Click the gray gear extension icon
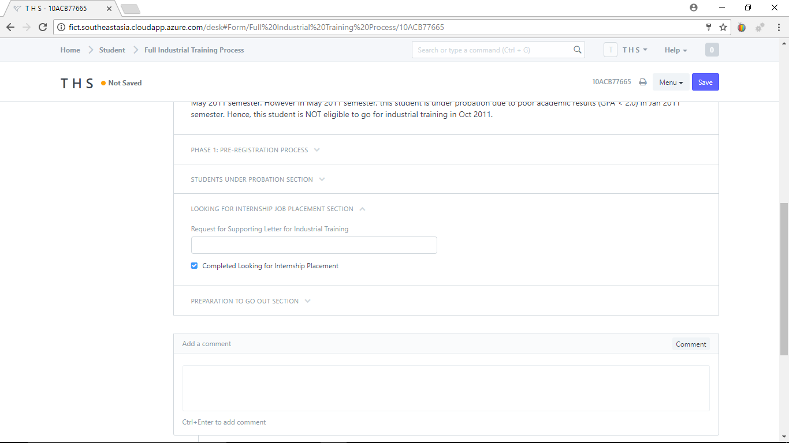 [760, 27]
